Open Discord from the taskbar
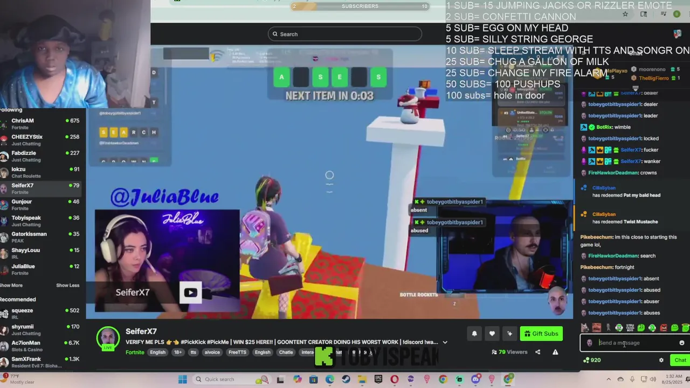The height and width of the screenshot is (388, 690). pyautogui.click(x=475, y=379)
